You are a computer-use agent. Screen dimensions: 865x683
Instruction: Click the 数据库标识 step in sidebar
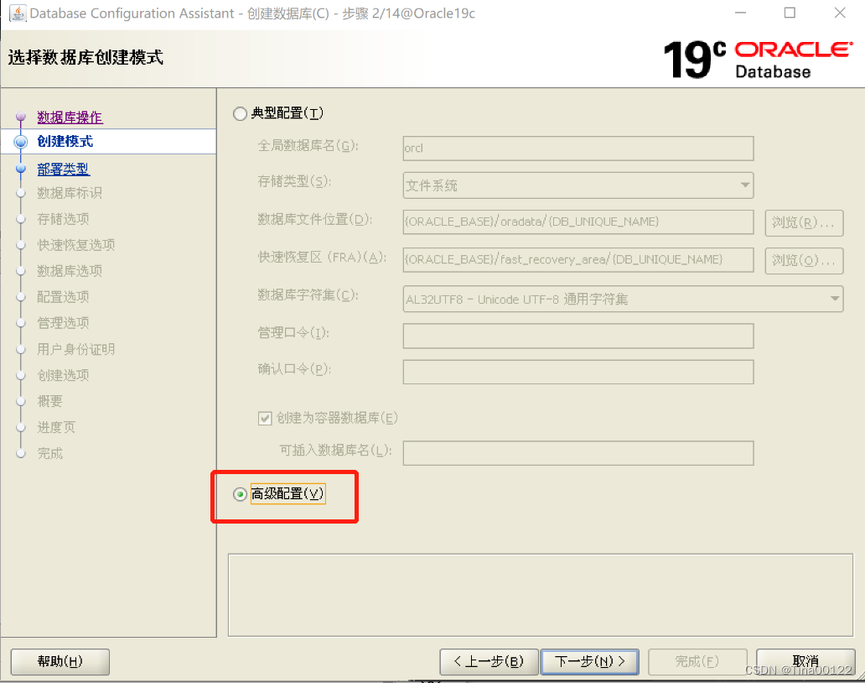tap(70, 193)
